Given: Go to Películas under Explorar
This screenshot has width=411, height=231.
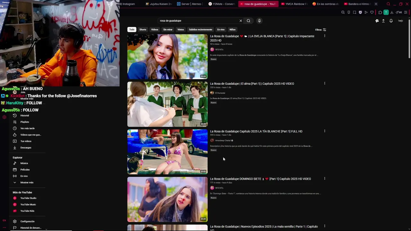Looking at the screenshot, I should [x=25, y=170].
